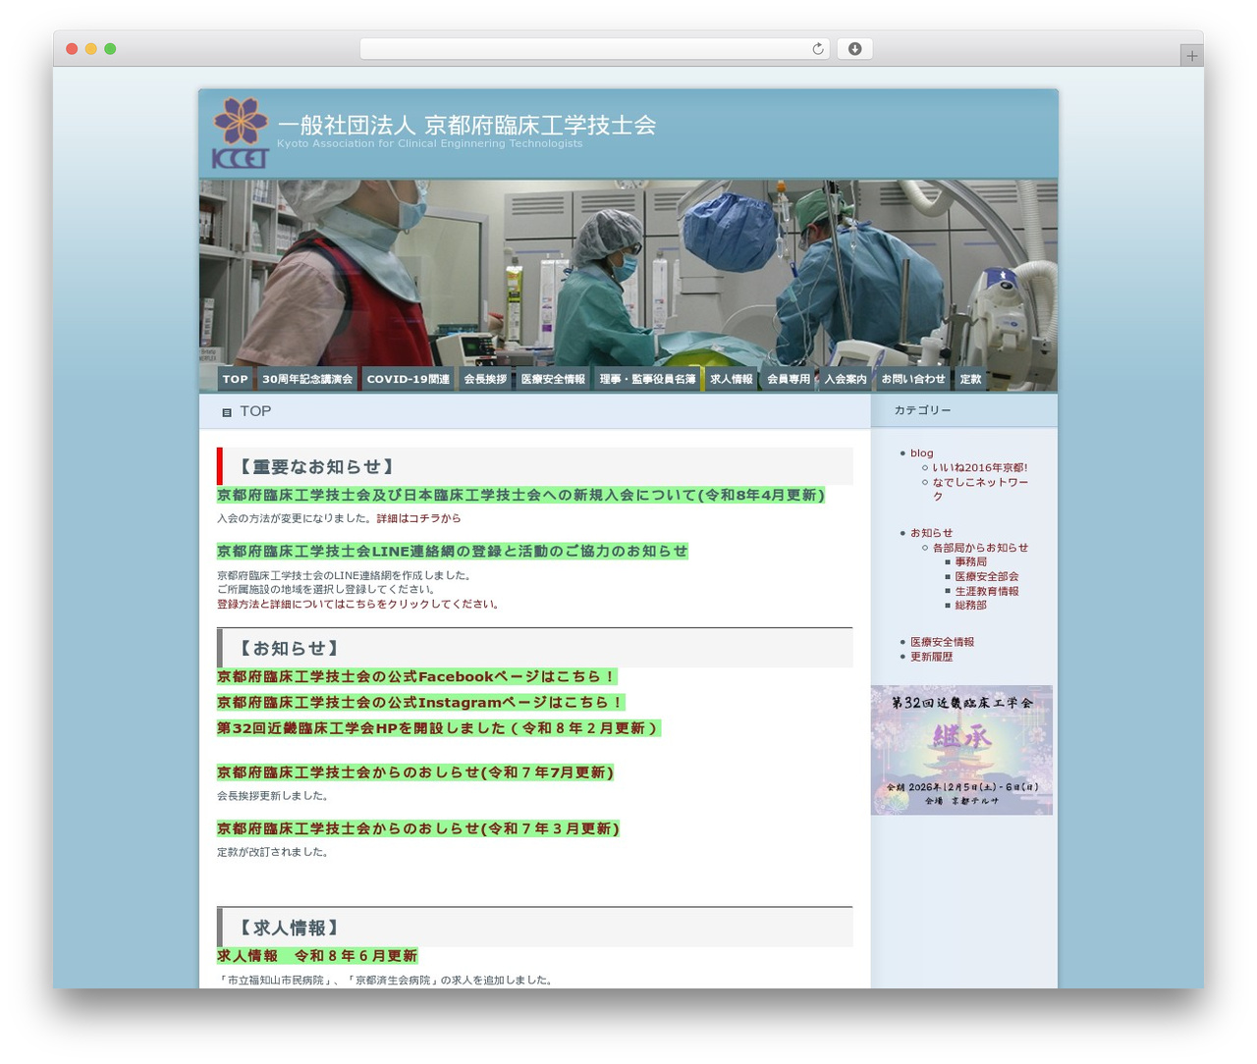
Task: Open the 公式Facebookページ link
Action: [x=417, y=677]
